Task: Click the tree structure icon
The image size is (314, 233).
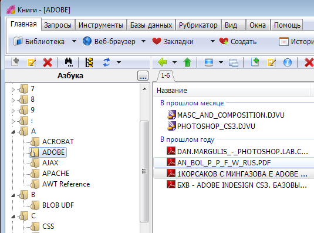Action: 89,62
